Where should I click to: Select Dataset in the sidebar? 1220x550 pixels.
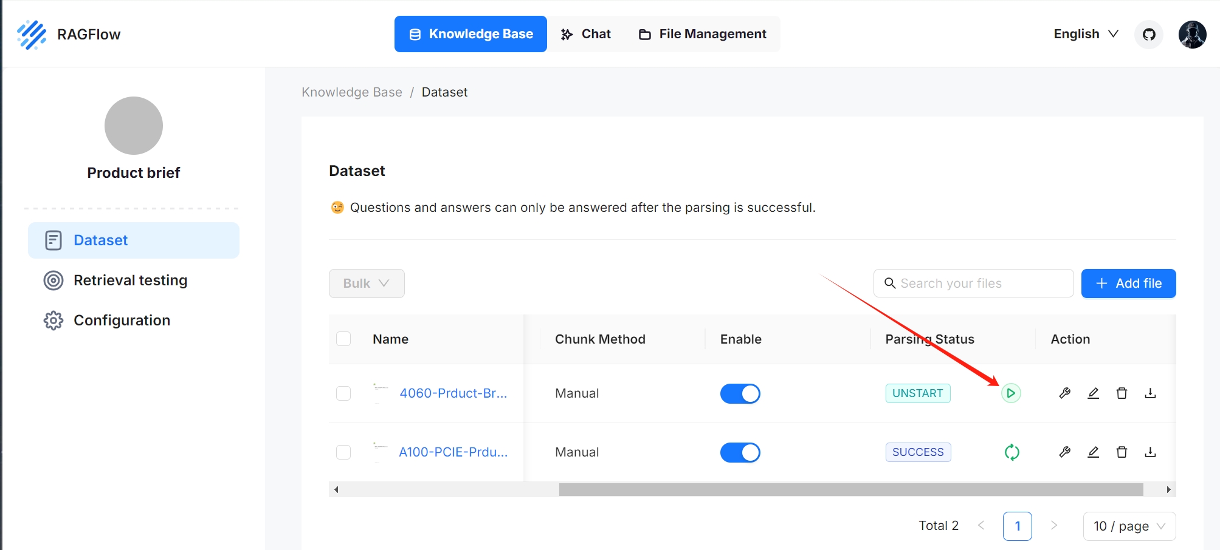click(134, 240)
